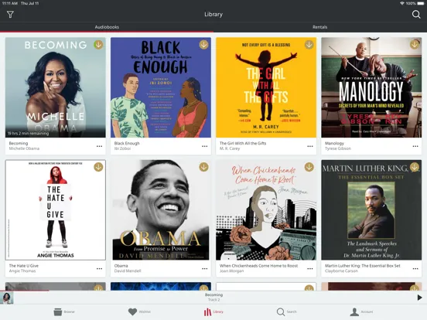Open more options for Martin Luther King box set

tap(415, 268)
